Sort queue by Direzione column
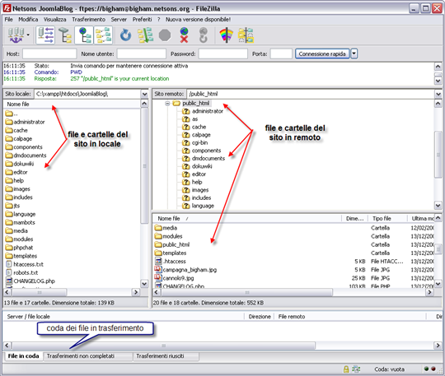This screenshot has height=376, width=445. (x=260, y=317)
